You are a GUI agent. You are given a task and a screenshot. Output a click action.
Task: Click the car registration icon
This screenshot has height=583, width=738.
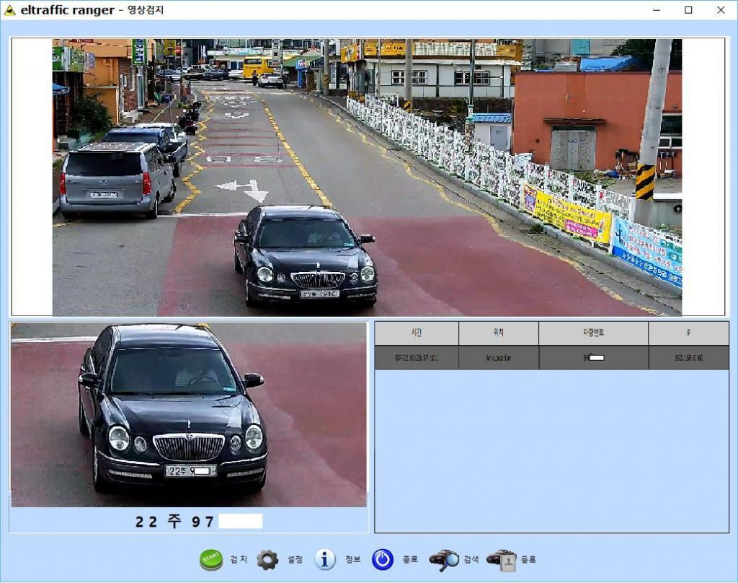[501, 559]
